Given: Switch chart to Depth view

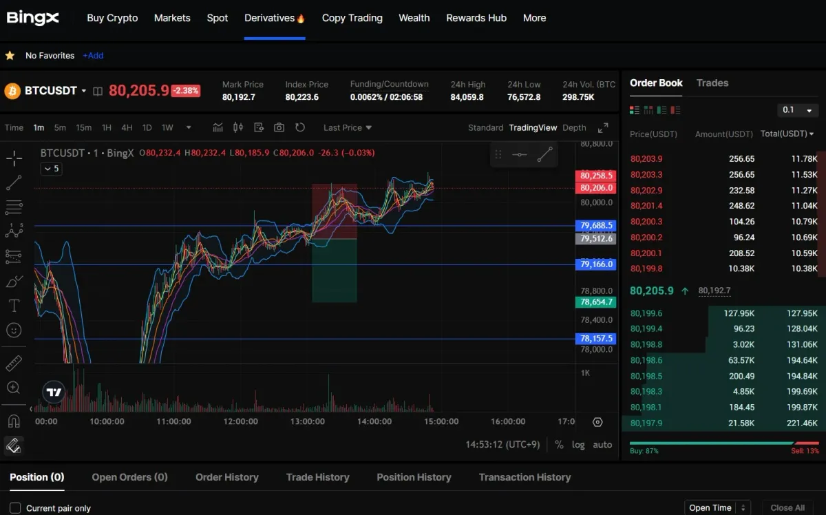Looking at the screenshot, I should (574, 127).
